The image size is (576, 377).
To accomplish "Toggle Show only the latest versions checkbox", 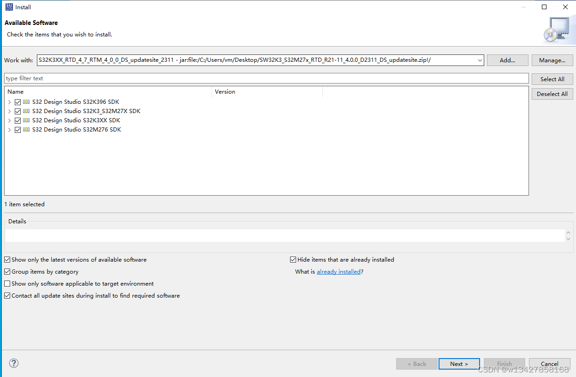I will click(7, 260).
